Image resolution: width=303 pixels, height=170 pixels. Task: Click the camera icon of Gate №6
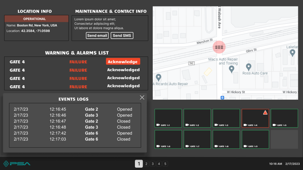(158, 146)
